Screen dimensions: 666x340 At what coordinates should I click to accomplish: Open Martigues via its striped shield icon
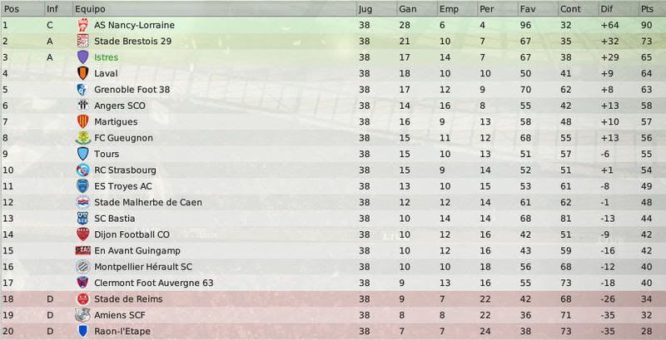(x=82, y=121)
